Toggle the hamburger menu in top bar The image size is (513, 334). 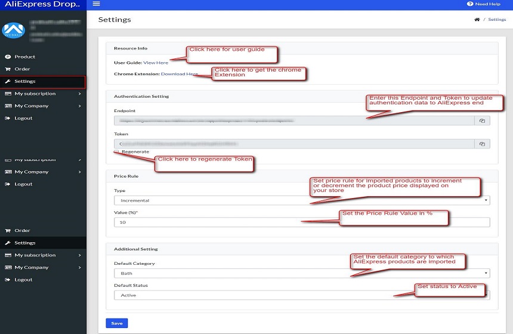(96, 4)
